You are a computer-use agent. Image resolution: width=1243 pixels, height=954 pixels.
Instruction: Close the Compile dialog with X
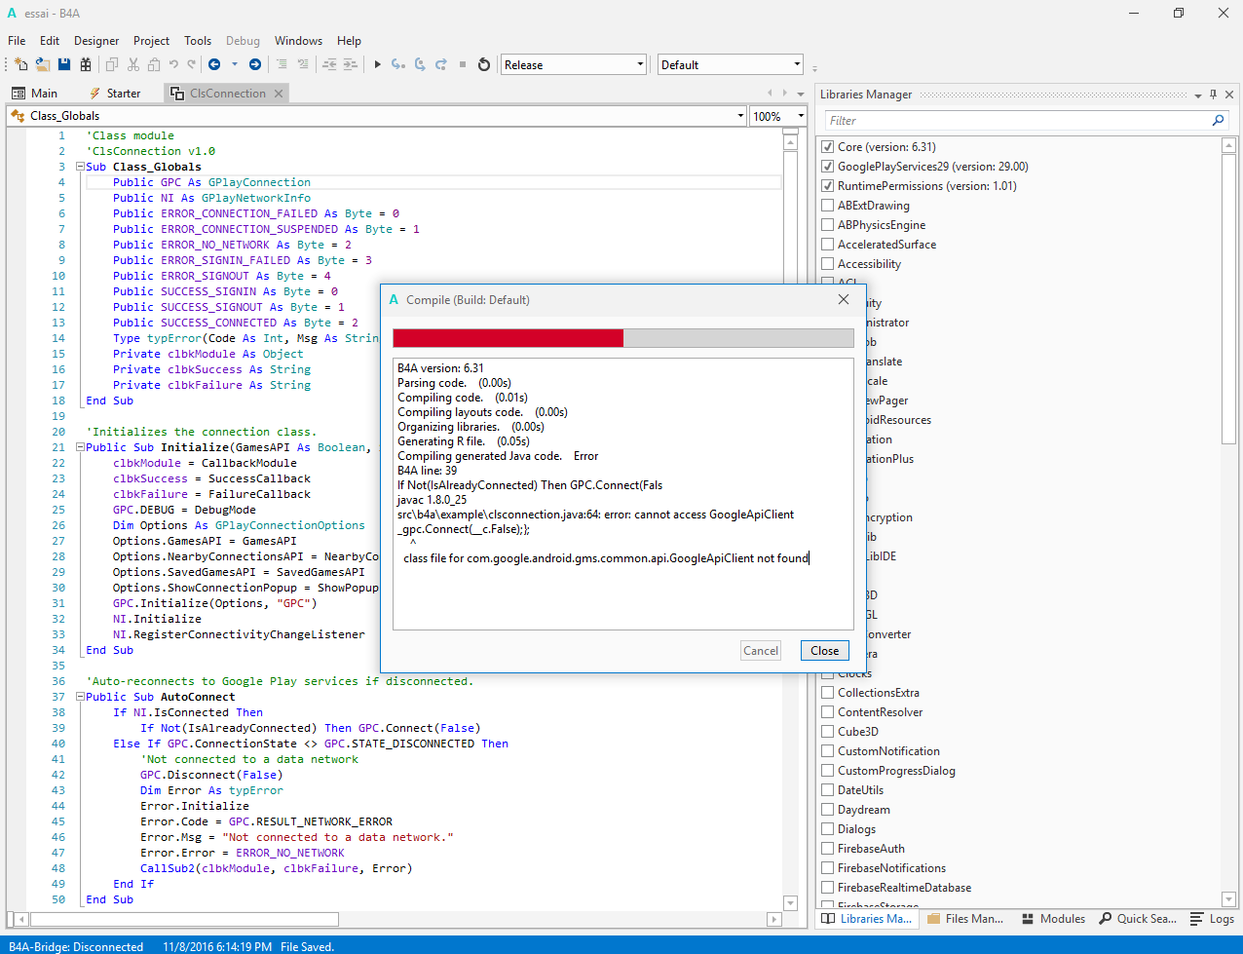(844, 299)
